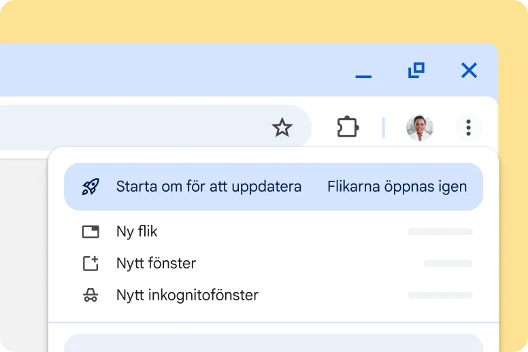This screenshot has width=528, height=352.
Task: Choose the "Ny flik" menu entry
Action: pyautogui.click(x=137, y=232)
